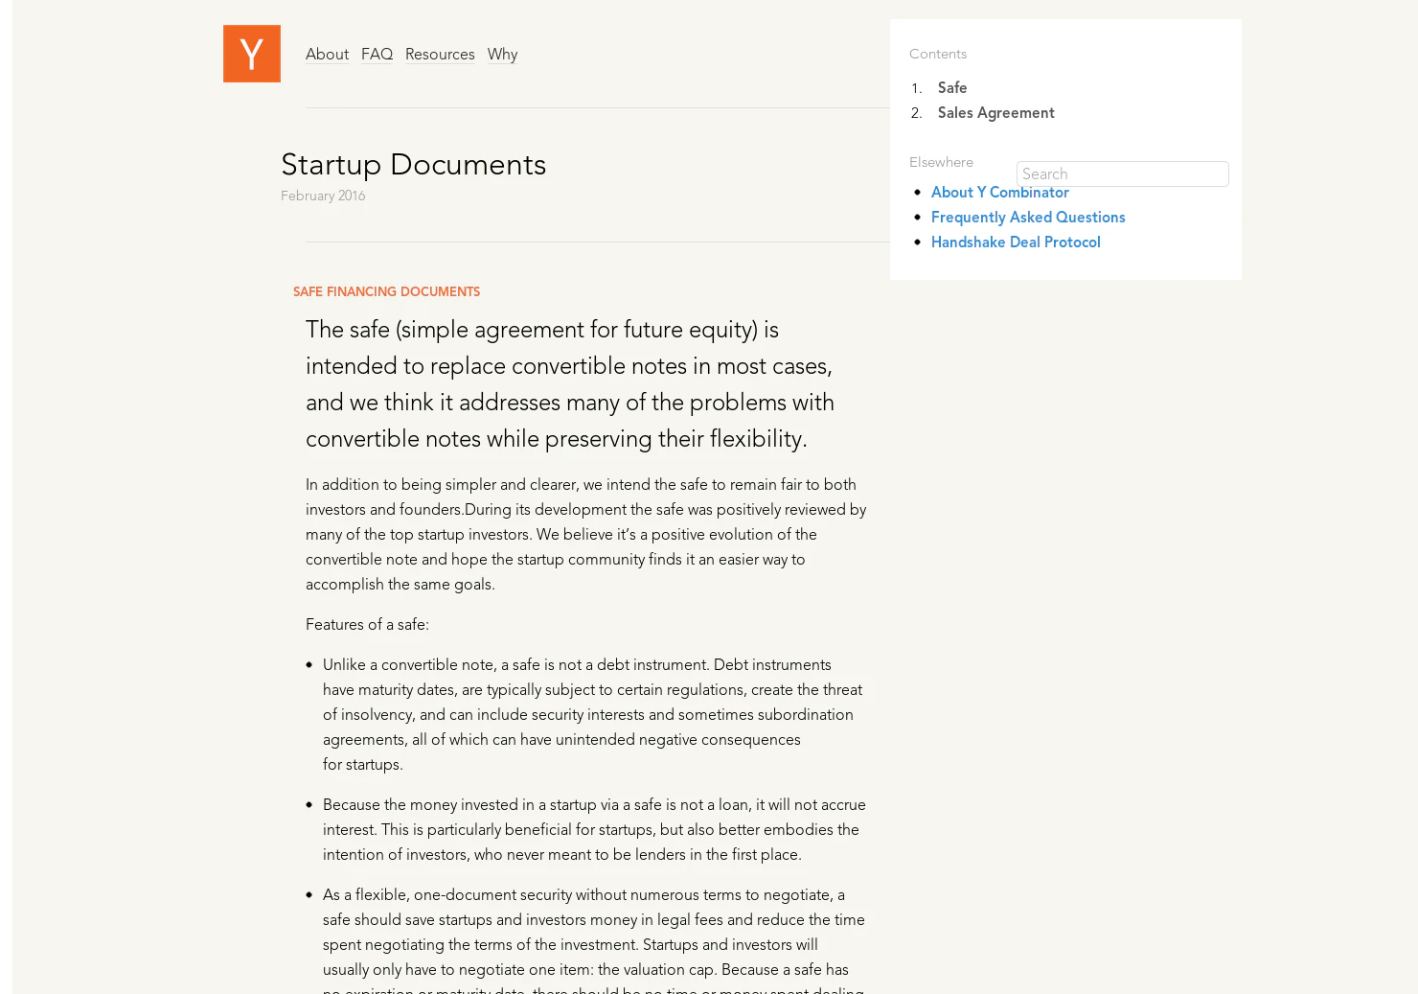Open the About page
The height and width of the screenshot is (994, 1418).
[327, 55]
